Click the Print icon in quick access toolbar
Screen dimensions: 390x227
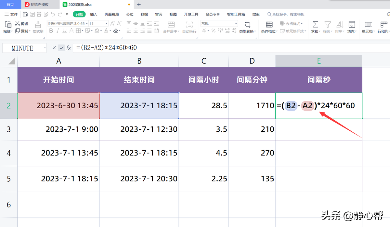(x=39, y=14)
